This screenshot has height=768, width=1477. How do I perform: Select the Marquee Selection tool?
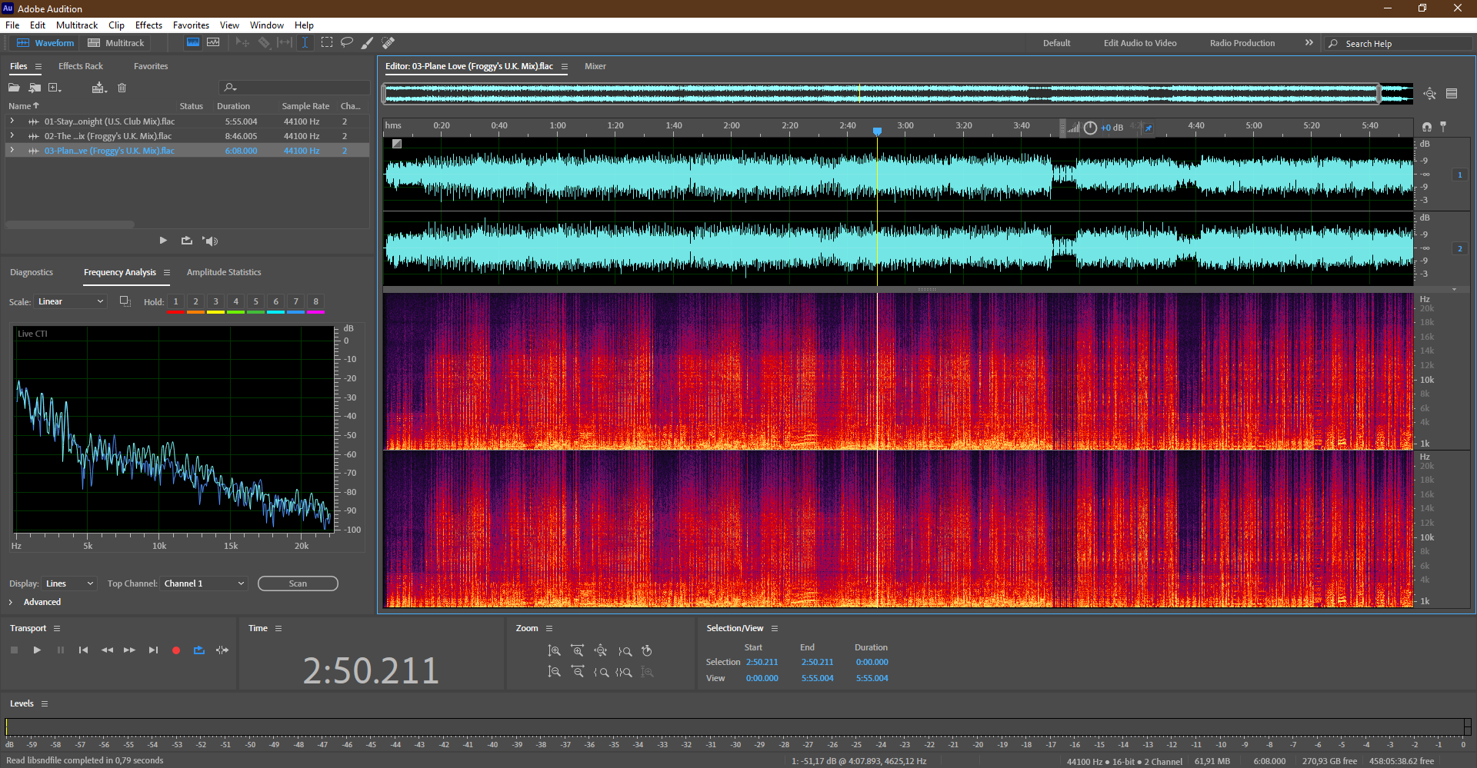click(x=327, y=42)
